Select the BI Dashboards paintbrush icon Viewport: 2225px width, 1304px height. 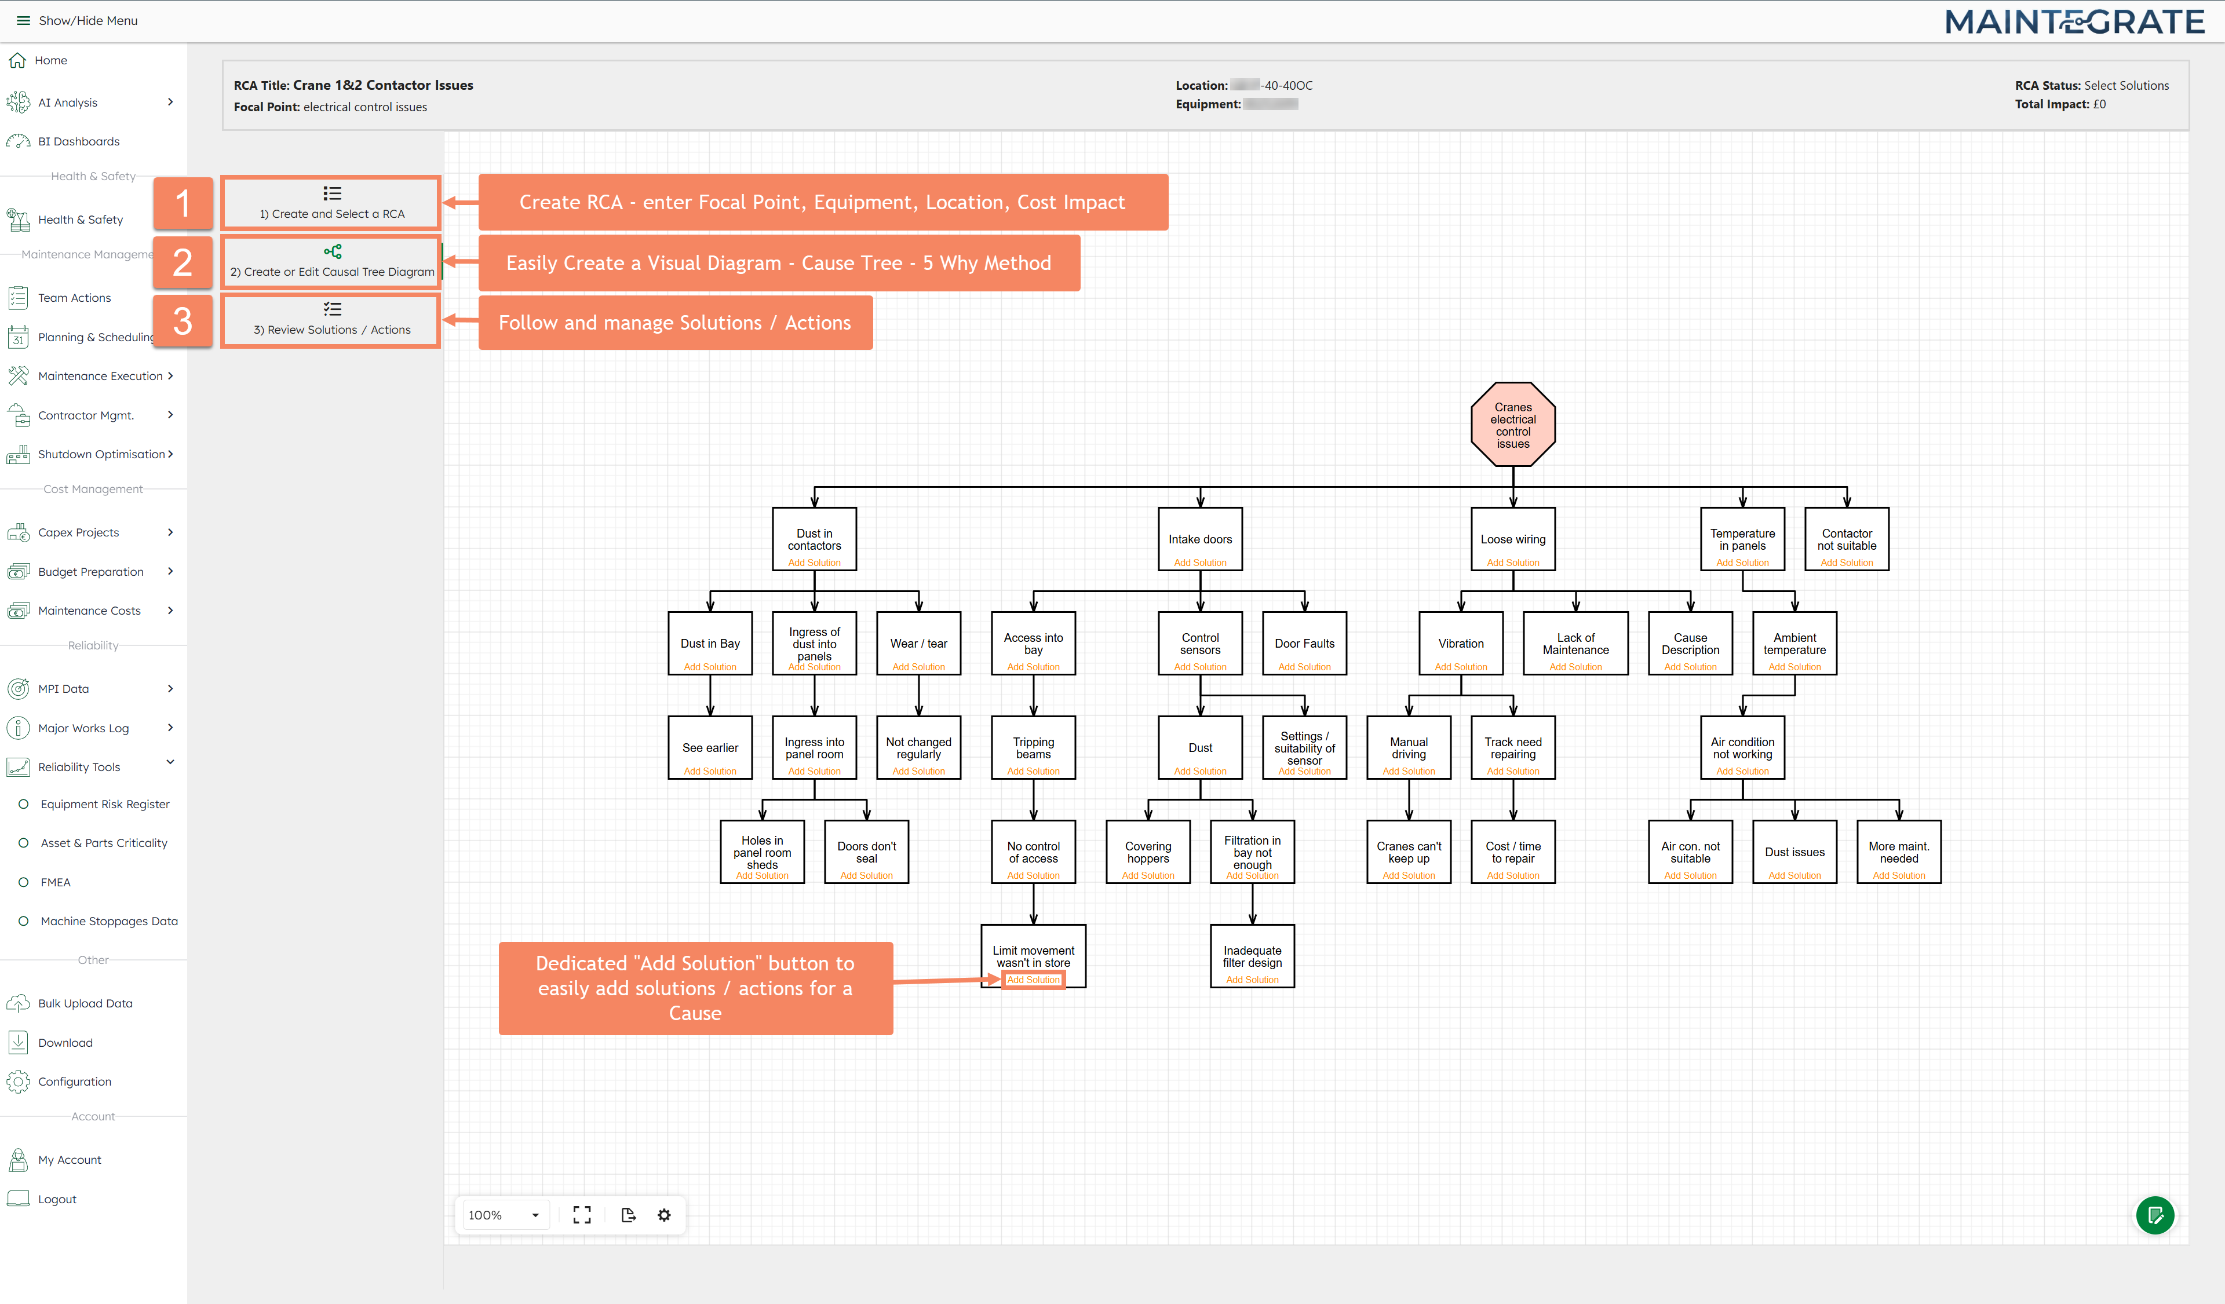19,140
